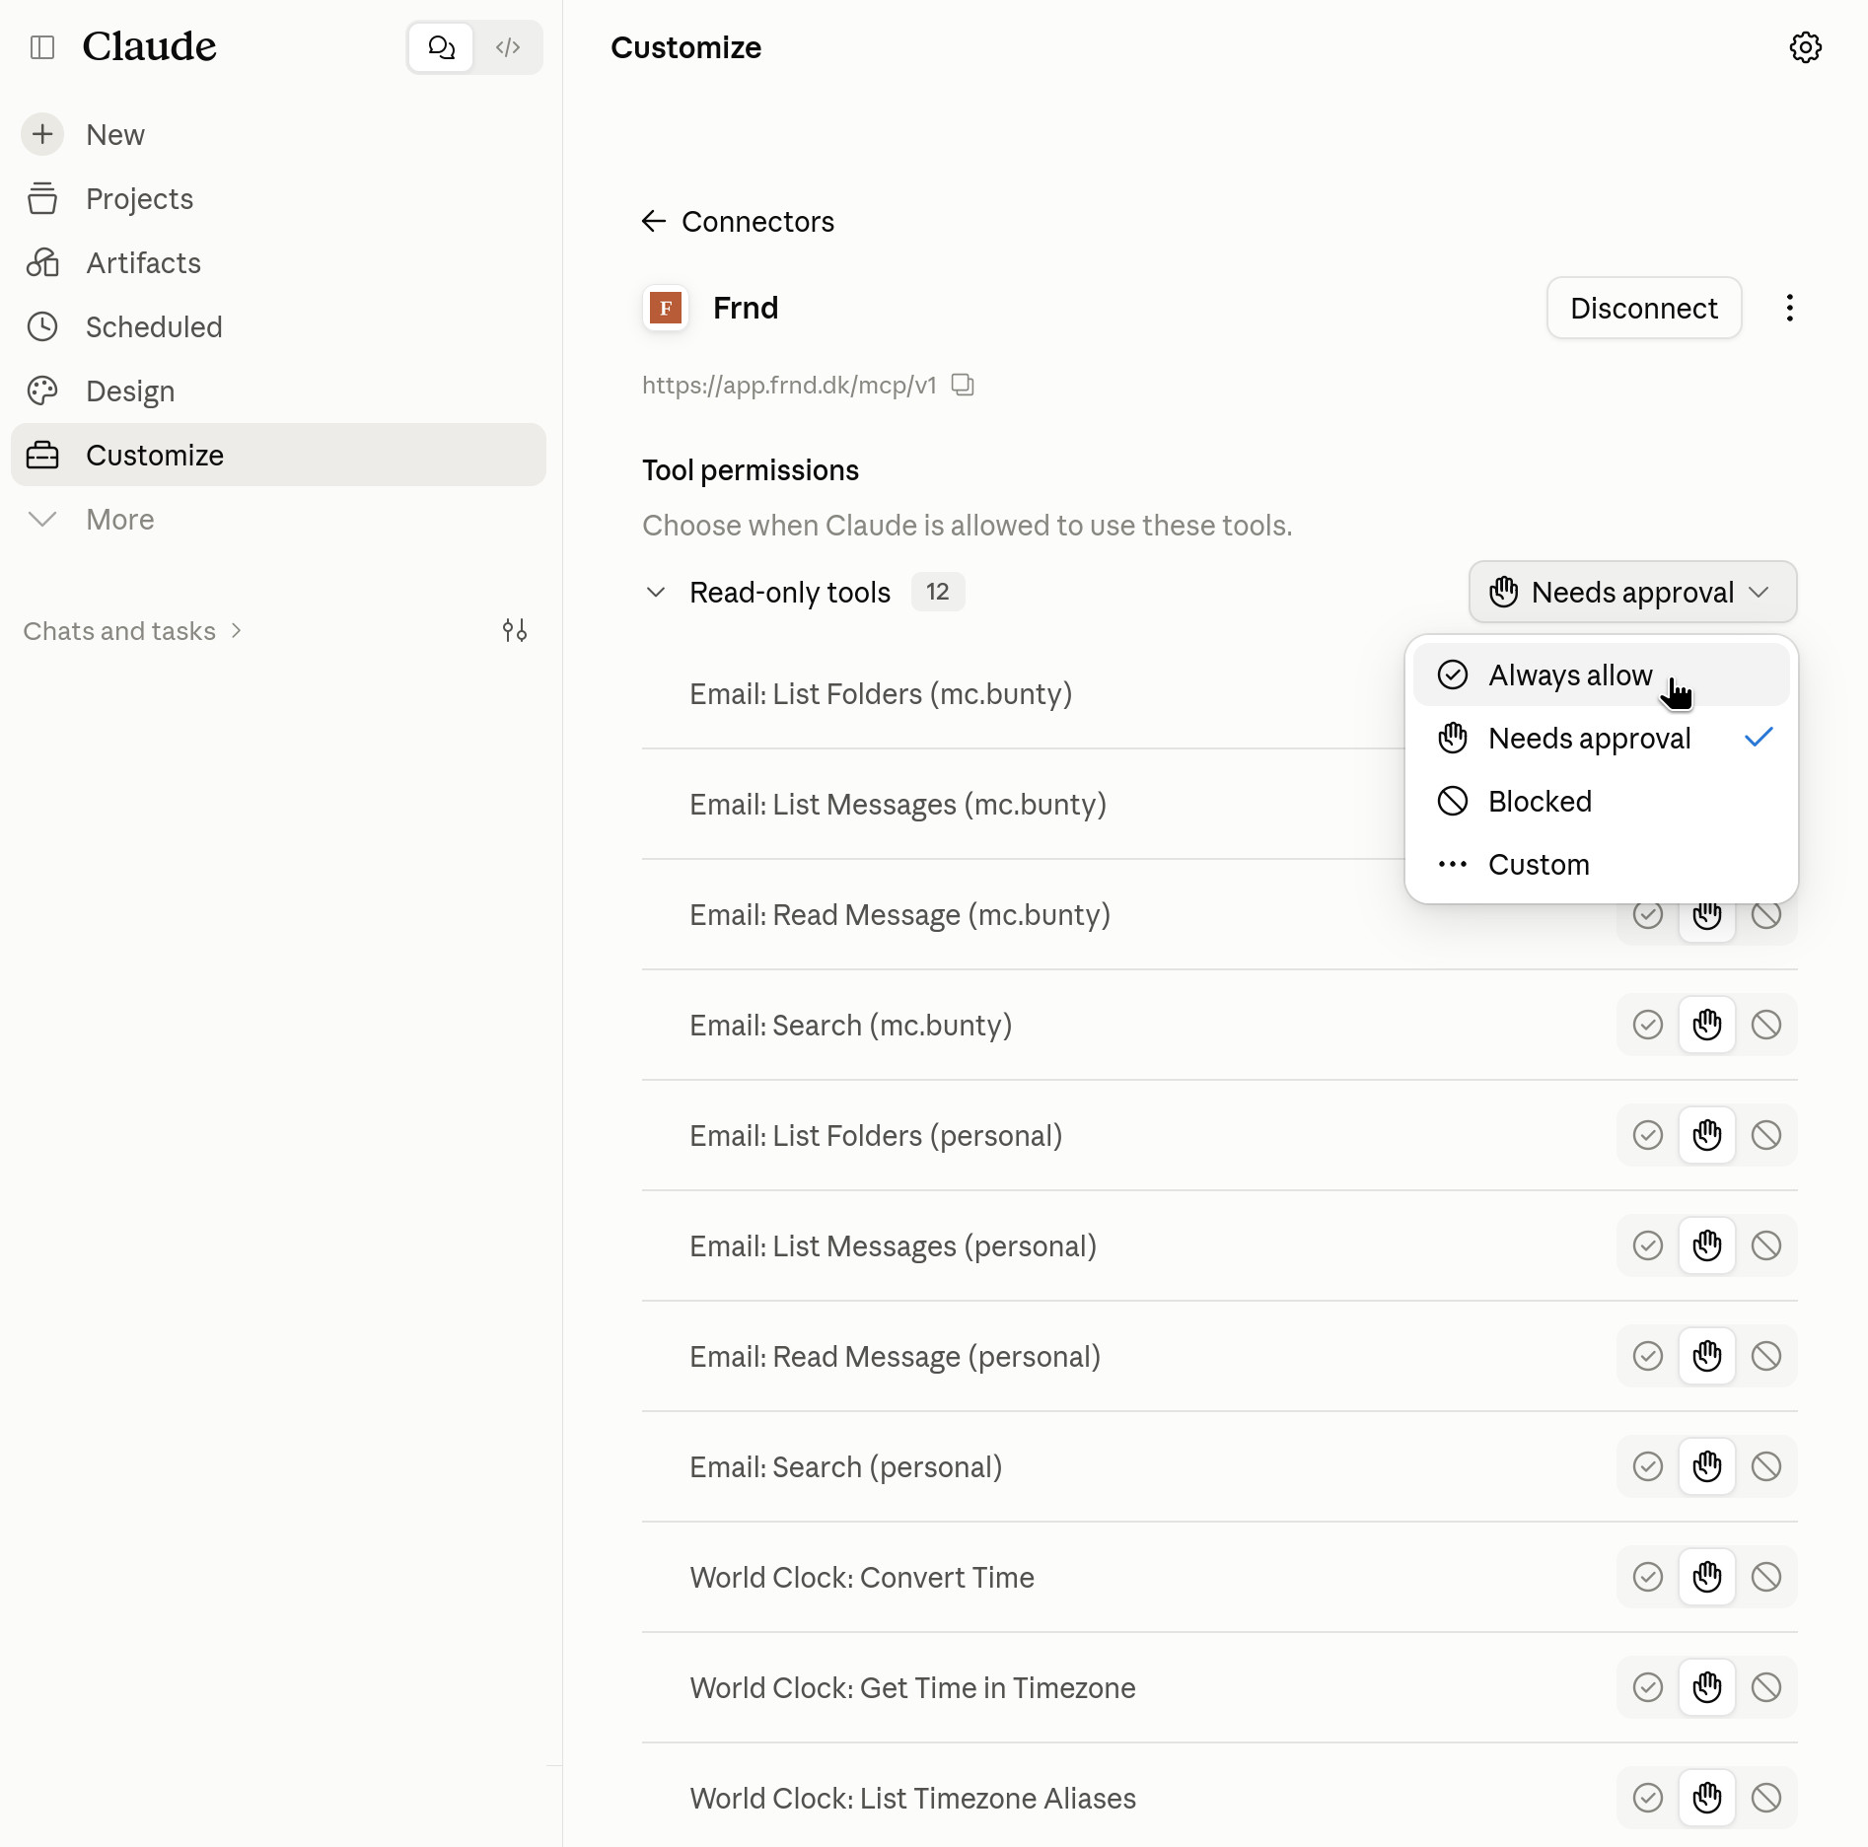1868x1847 pixels.
Task: Open settings gear icon
Action: pos(1805,47)
